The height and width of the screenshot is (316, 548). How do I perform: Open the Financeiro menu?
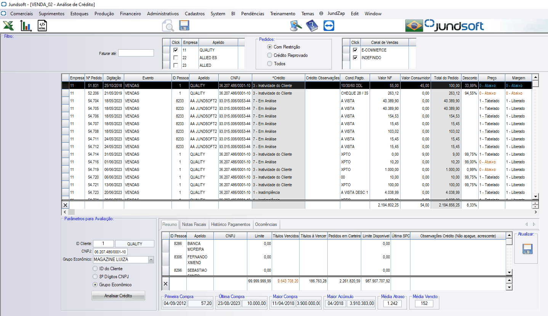[130, 13]
